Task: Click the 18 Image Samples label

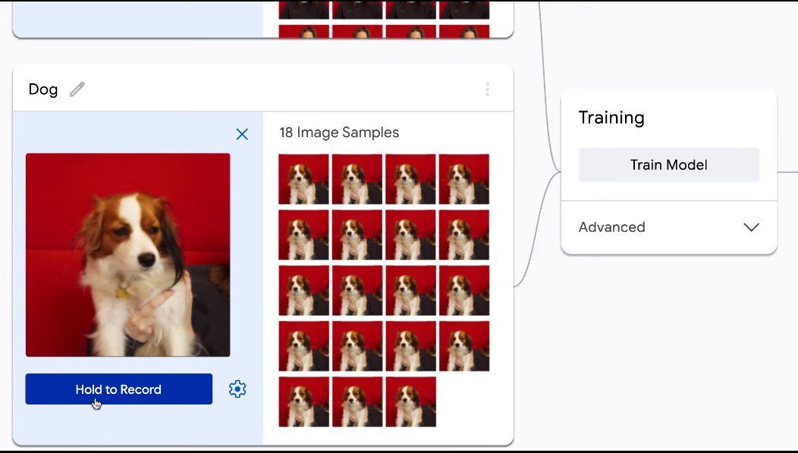Action: point(339,132)
